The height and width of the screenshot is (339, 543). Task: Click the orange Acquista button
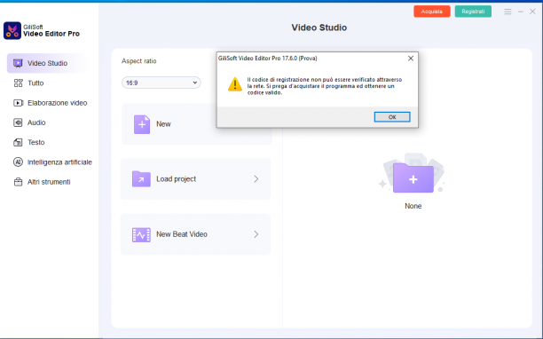point(432,12)
